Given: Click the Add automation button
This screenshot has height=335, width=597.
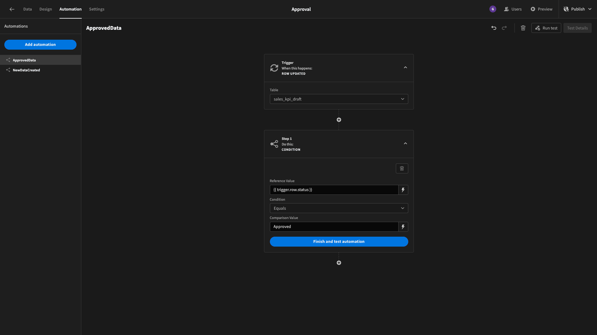Looking at the screenshot, I should coord(40,45).
